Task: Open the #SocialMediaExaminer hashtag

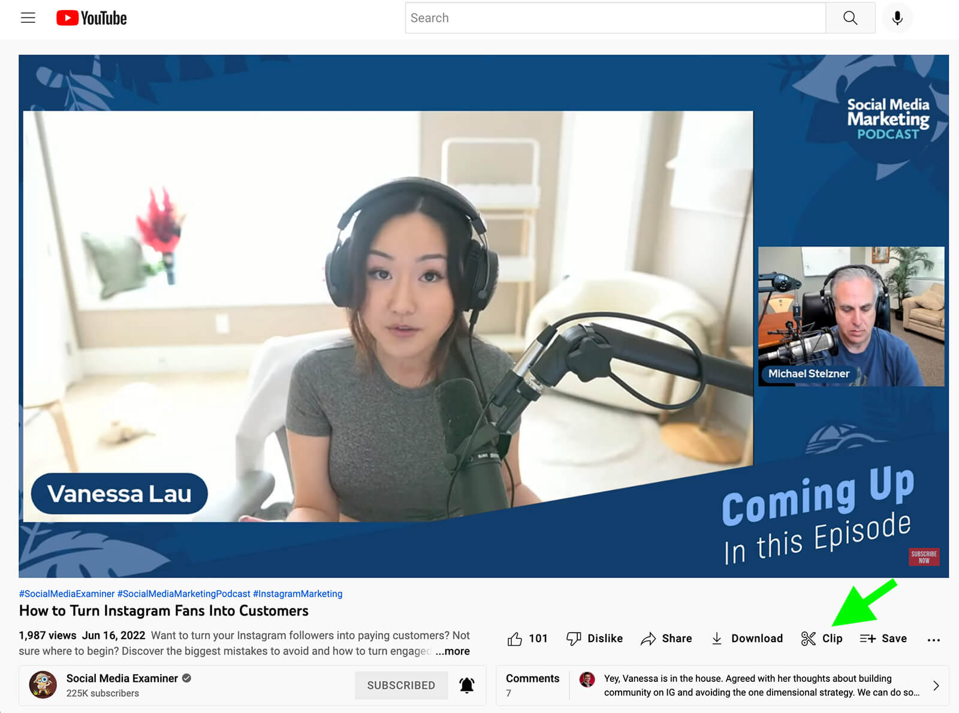Action: (x=67, y=594)
